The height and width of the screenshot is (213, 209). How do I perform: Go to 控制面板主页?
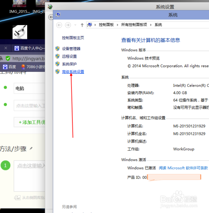coord(73,38)
